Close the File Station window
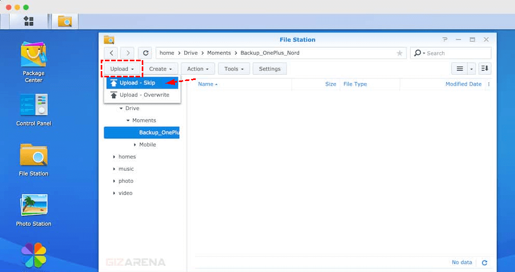The image size is (515, 272). tap(486, 39)
